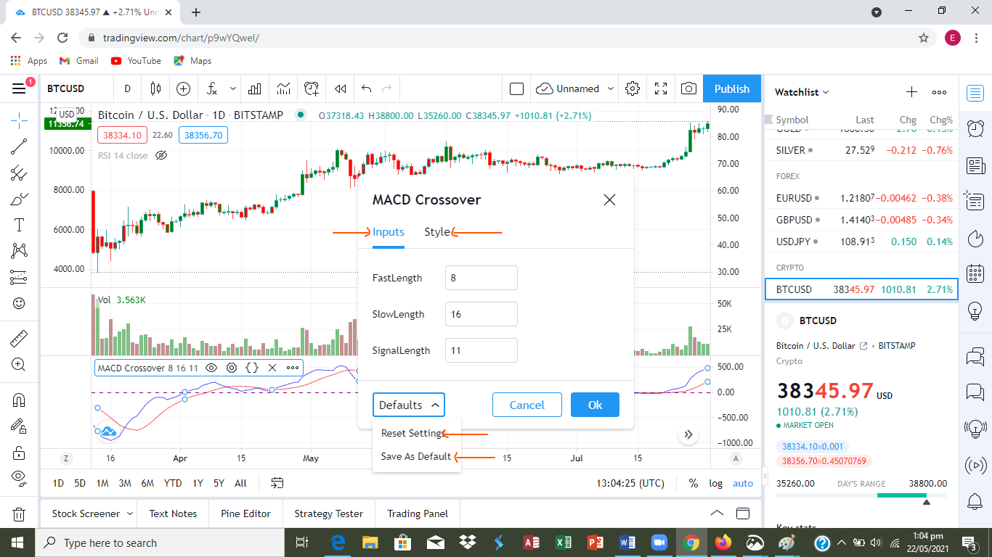The image size is (992, 557).
Task: Click the Ok button in dialog
Action: click(x=595, y=405)
